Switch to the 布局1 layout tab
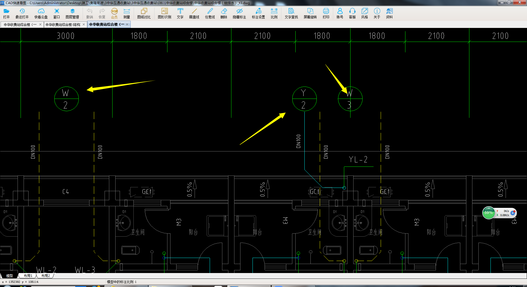Screen dimensions: 527x287 pos(28,275)
